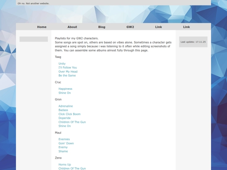
Task: Open 'I'll Follow You' song link
Action: coord(68,68)
